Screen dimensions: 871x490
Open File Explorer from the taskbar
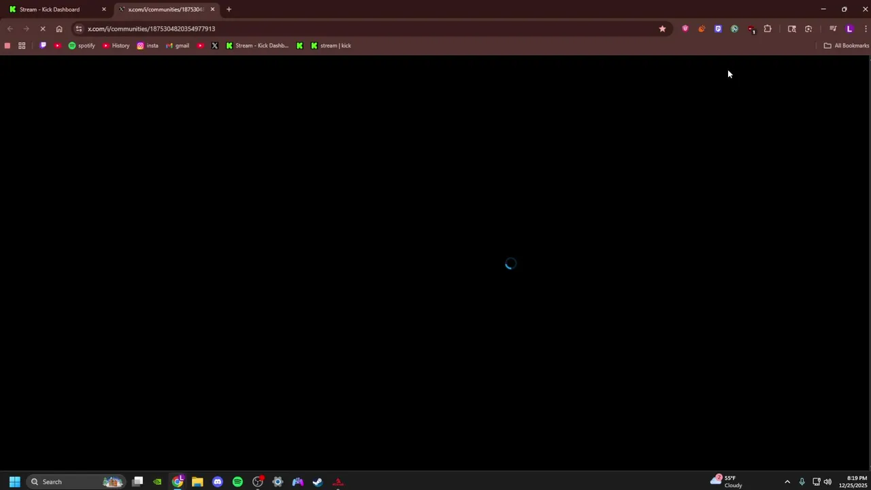click(x=197, y=482)
